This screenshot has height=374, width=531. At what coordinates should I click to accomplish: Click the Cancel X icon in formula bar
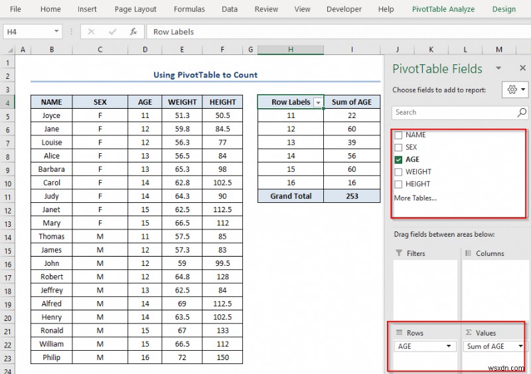91,32
